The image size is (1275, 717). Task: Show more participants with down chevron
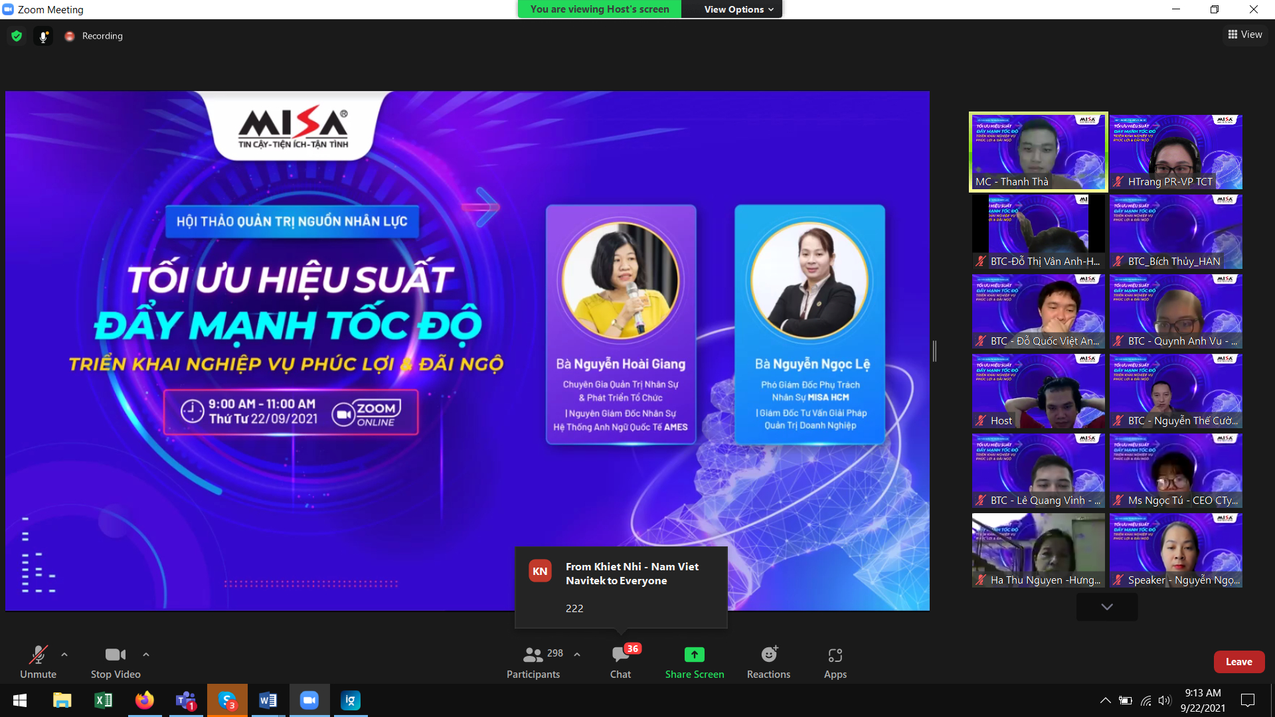click(x=1107, y=607)
